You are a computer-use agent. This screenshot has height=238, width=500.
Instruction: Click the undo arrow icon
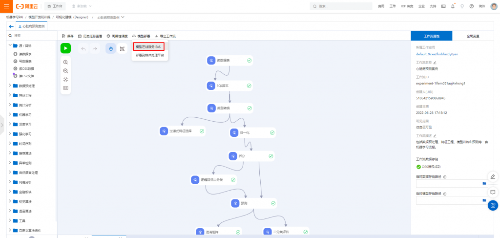tap(83, 48)
